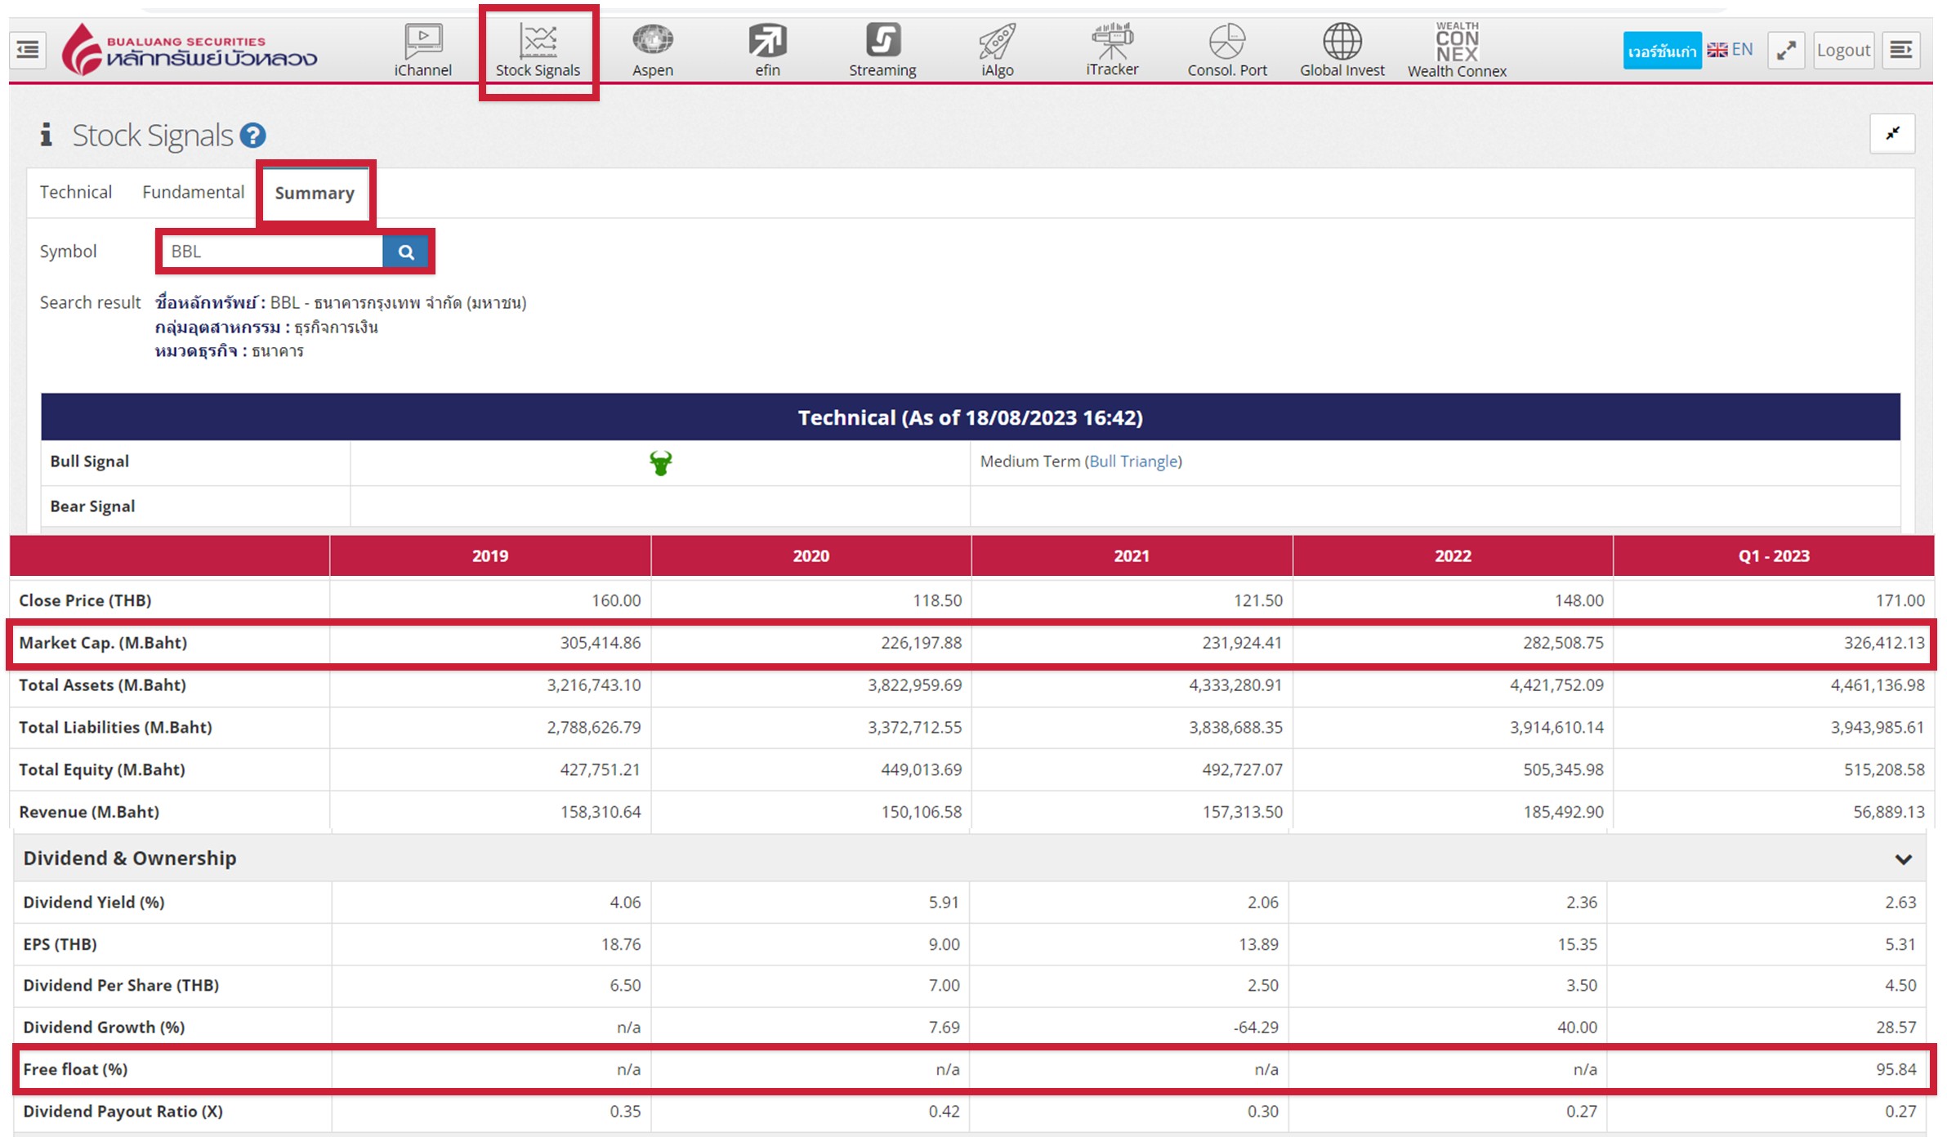Image resolution: width=1947 pixels, height=1137 pixels.
Task: Open the right side panel menu
Action: pos(1901,51)
